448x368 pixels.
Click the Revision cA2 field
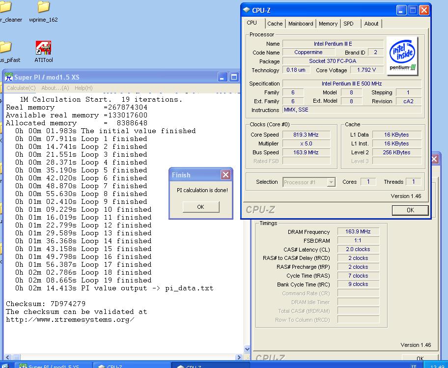[408, 101]
